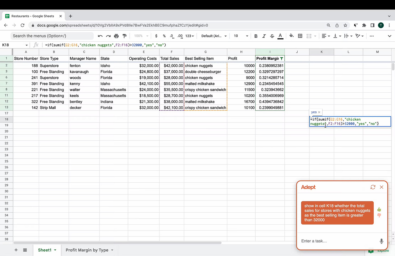Give thumbs up to the Adept task
Image resolution: width=395 pixels, height=256 pixels.
379,209
